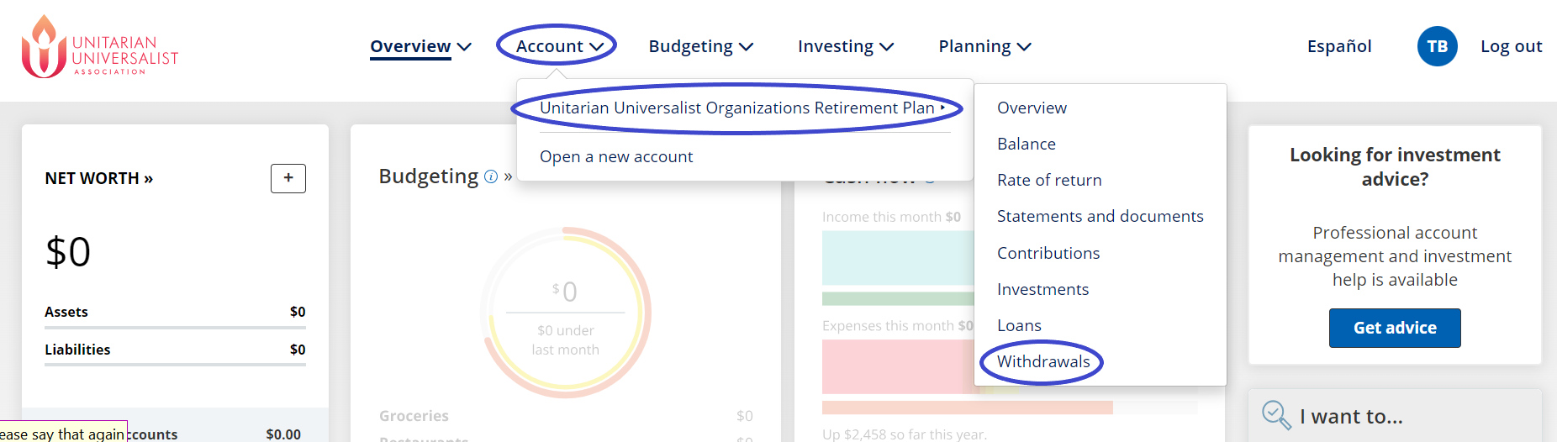Click the magnifier icon beside I want to
The image size is (1557, 442).
(1275, 415)
